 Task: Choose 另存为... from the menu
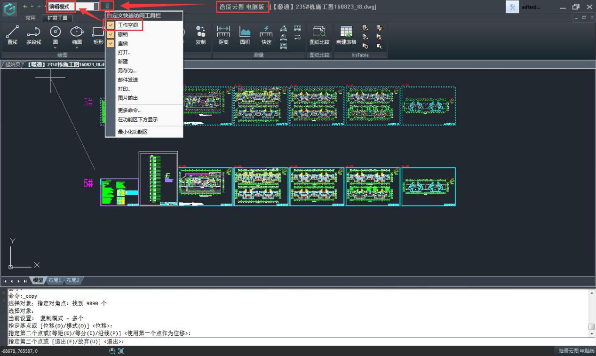pyautogui.click(x=144, y=71)
